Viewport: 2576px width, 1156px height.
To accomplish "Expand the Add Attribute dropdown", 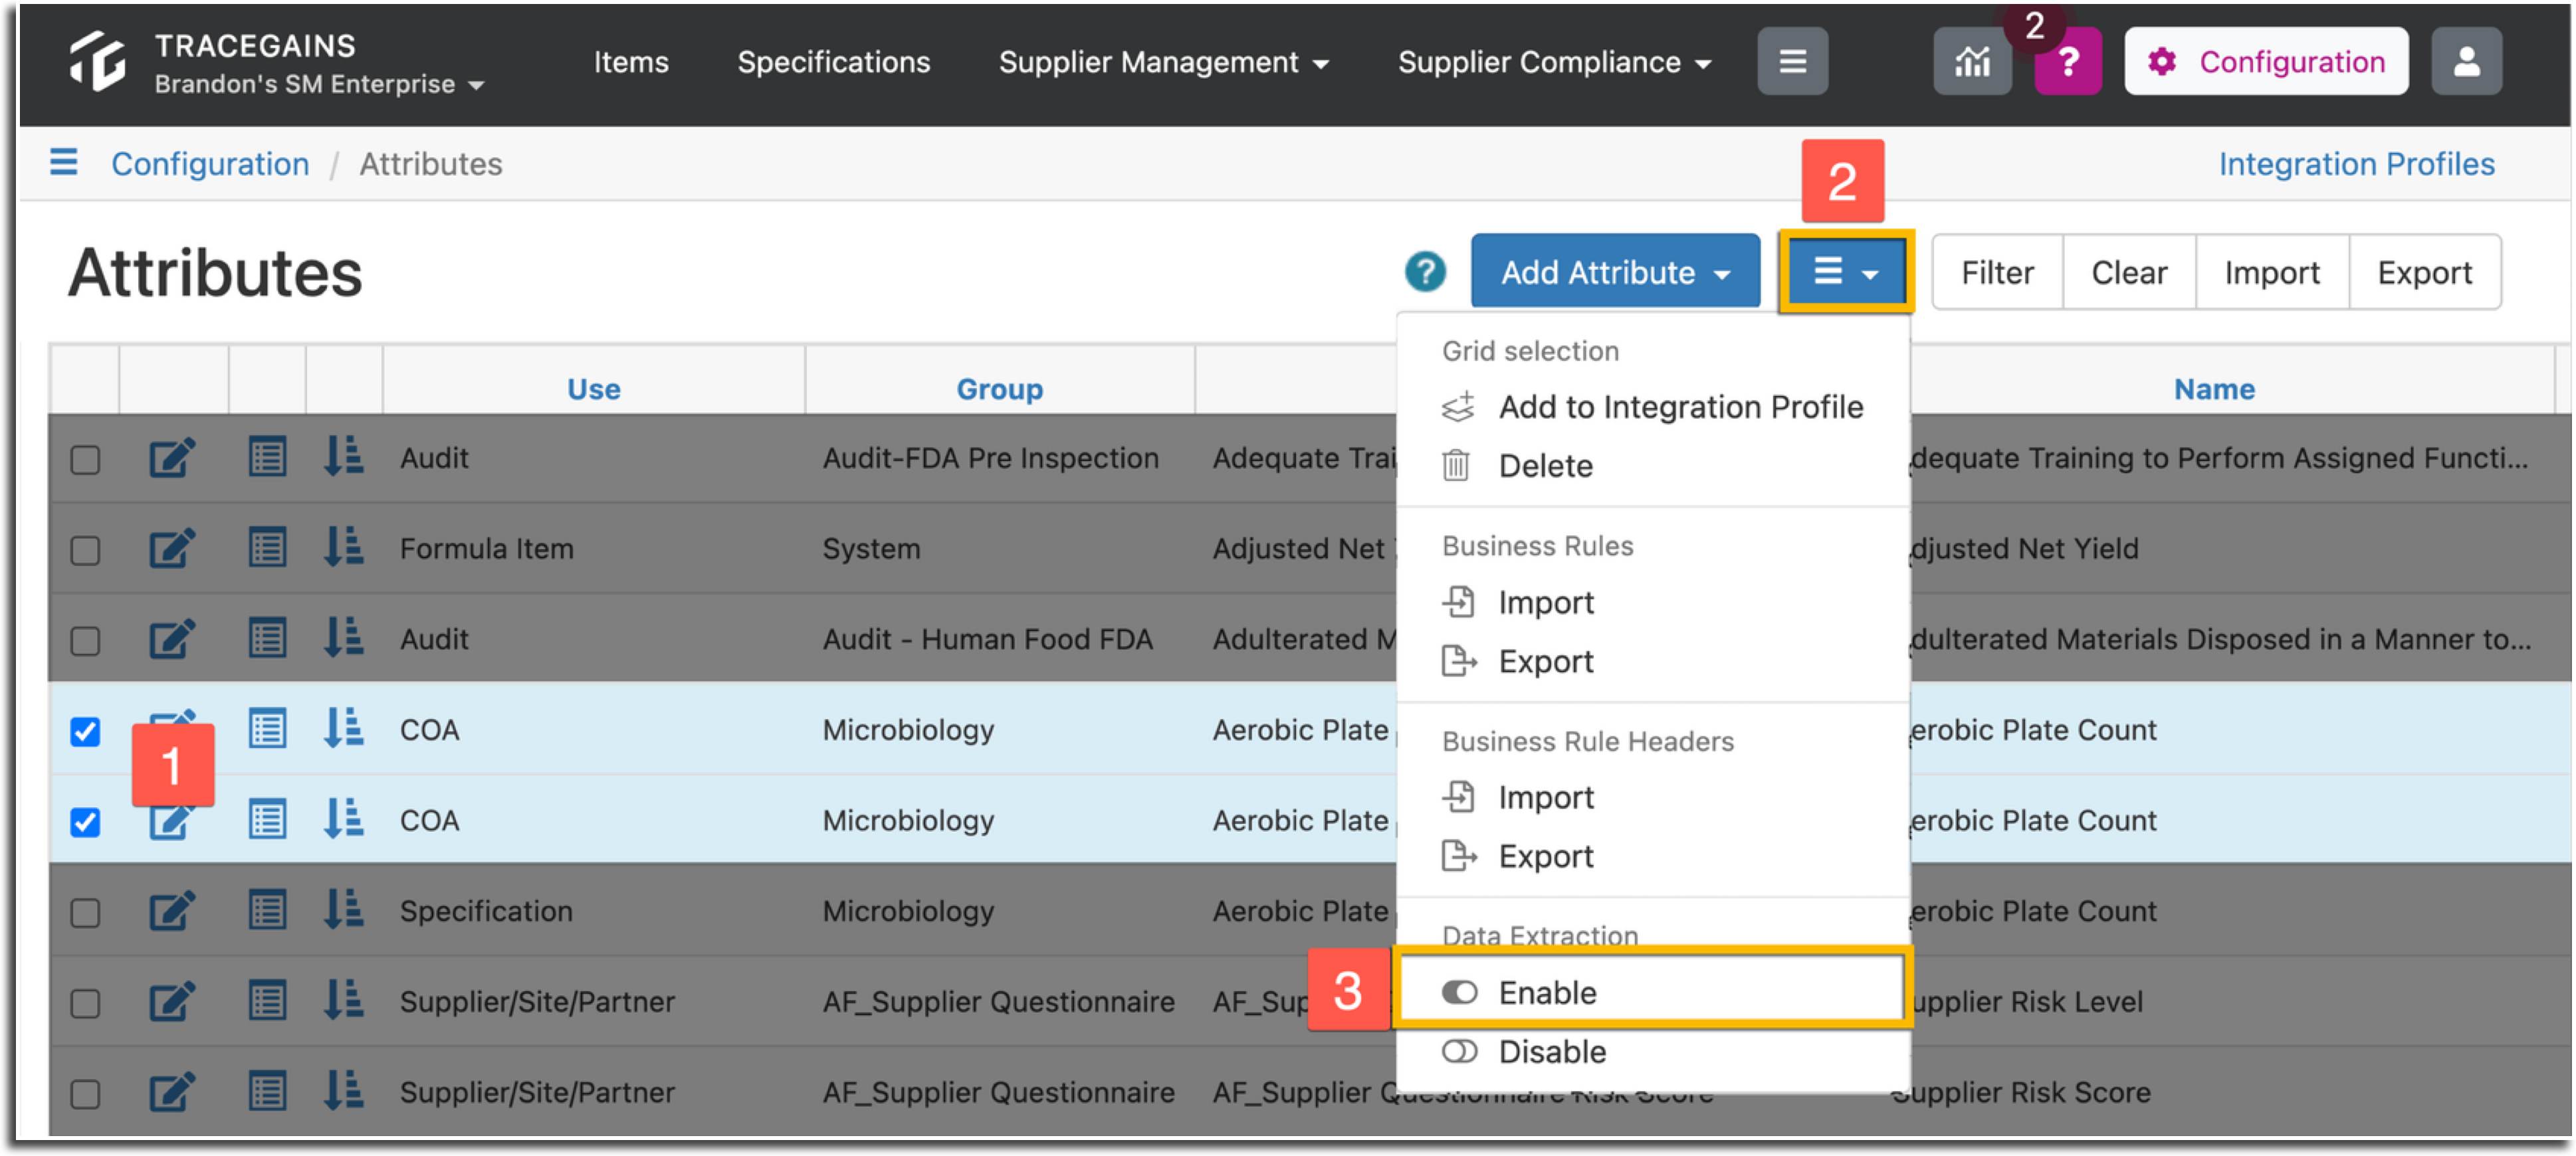I will 1614,272.
